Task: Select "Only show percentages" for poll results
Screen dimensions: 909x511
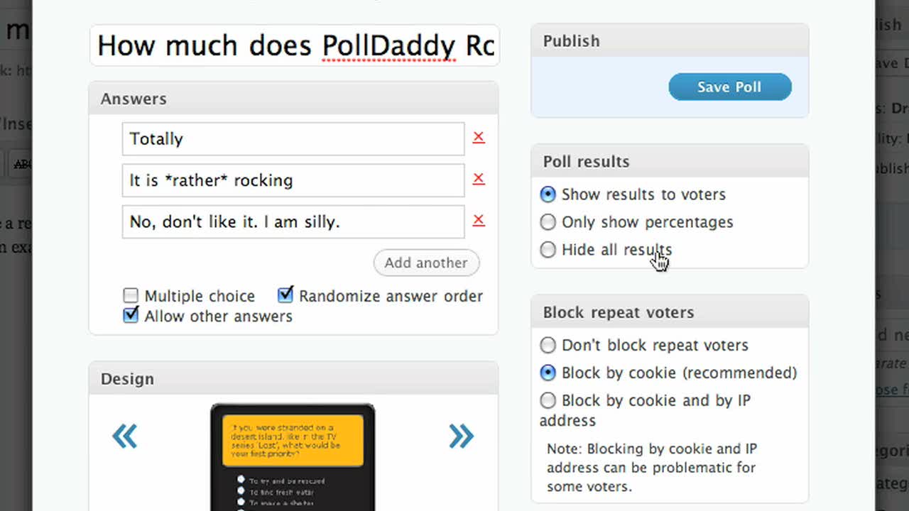Action: coord(548,221)
